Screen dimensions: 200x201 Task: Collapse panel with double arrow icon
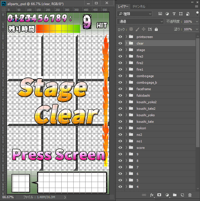click(x=192, y=2)
